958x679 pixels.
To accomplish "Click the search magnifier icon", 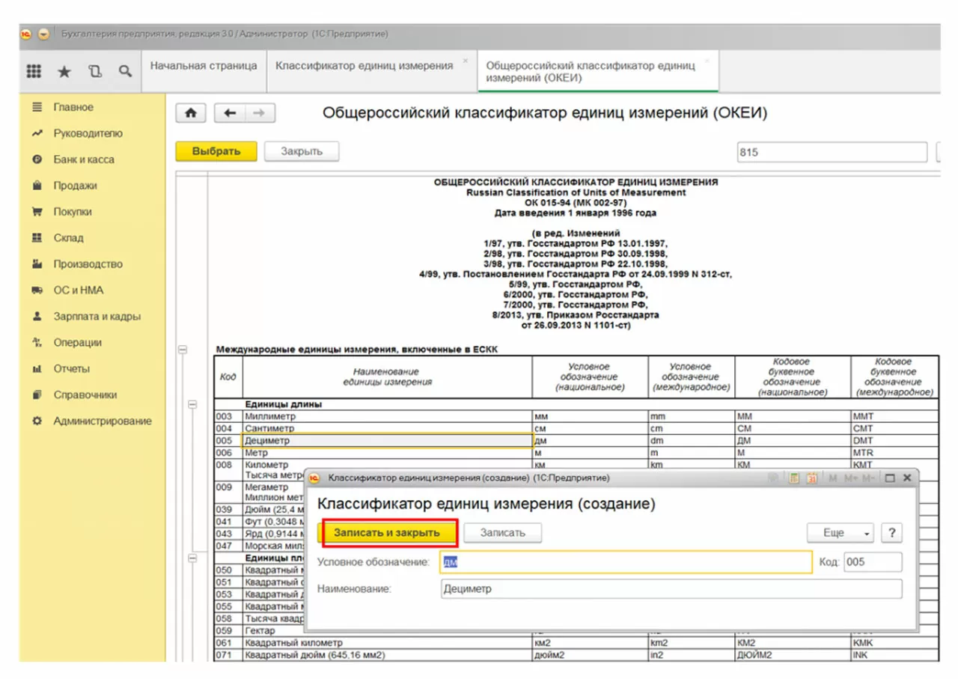I will tap(125, 71).
